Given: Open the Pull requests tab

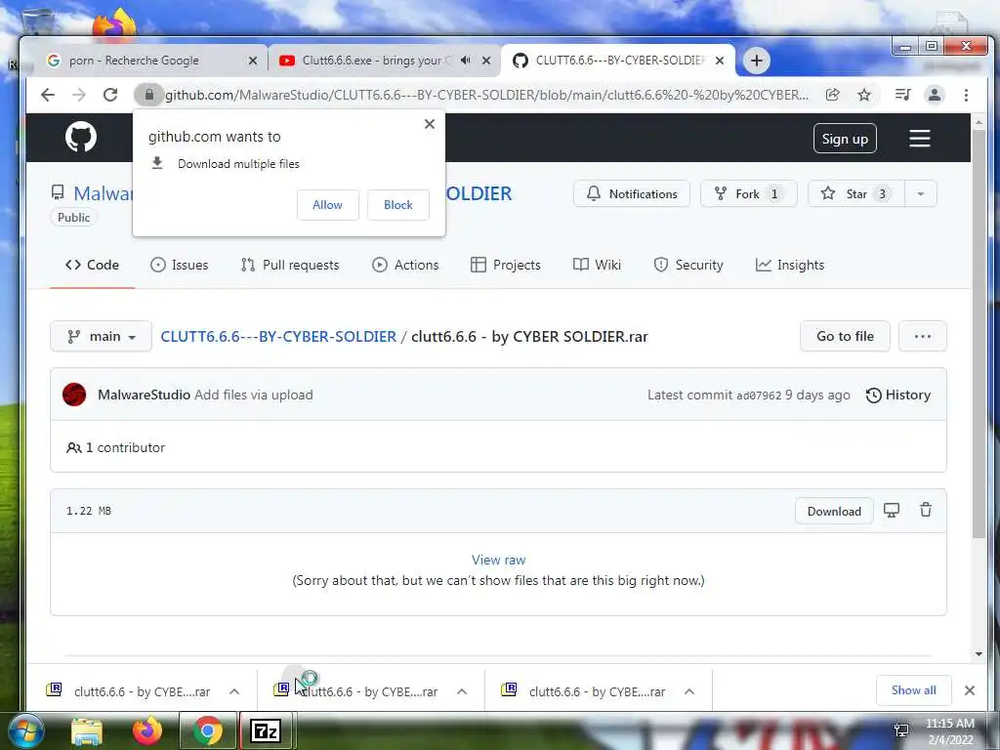Looking at the screenshot, I should click(x=290, y=265).
